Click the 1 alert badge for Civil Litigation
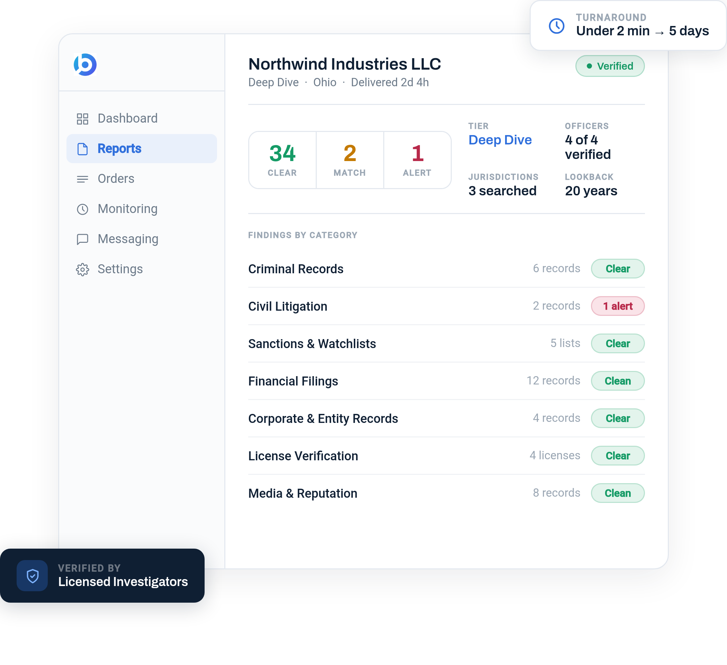 point(617,306)
